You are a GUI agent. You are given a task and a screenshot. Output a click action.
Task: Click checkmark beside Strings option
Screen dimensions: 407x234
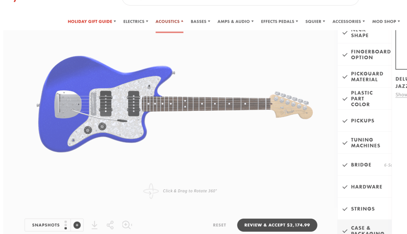click(x=345, y=209)
